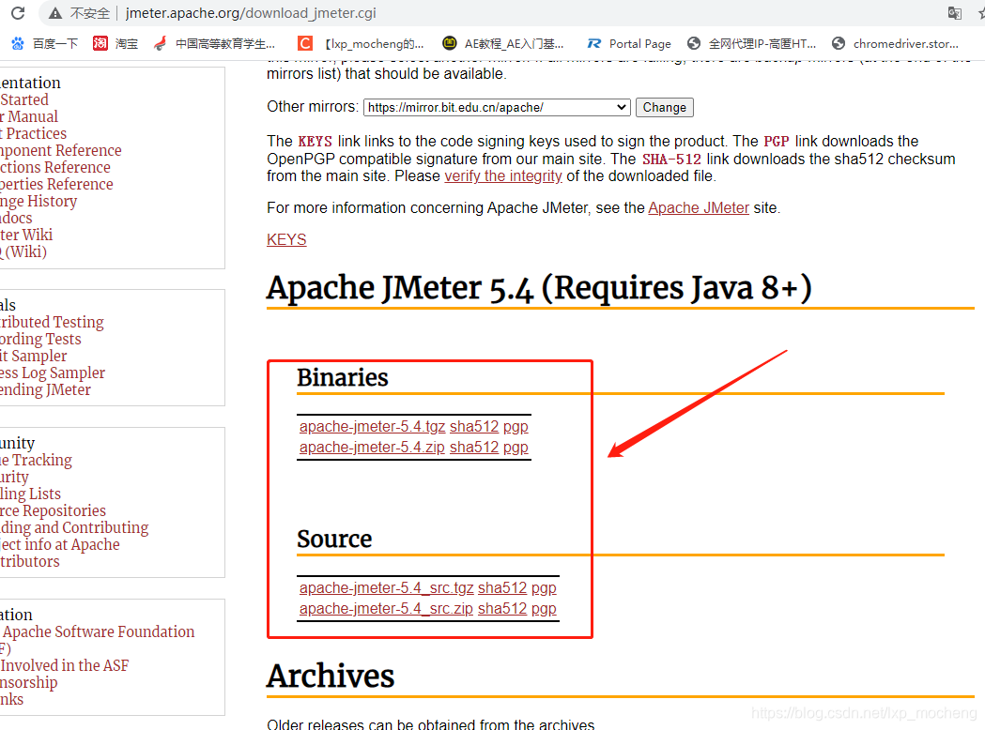Image resolution: width=985 pixels, height=730 pixels.
Task: Open the Thanks sidebar link
Action: point(11,700)
